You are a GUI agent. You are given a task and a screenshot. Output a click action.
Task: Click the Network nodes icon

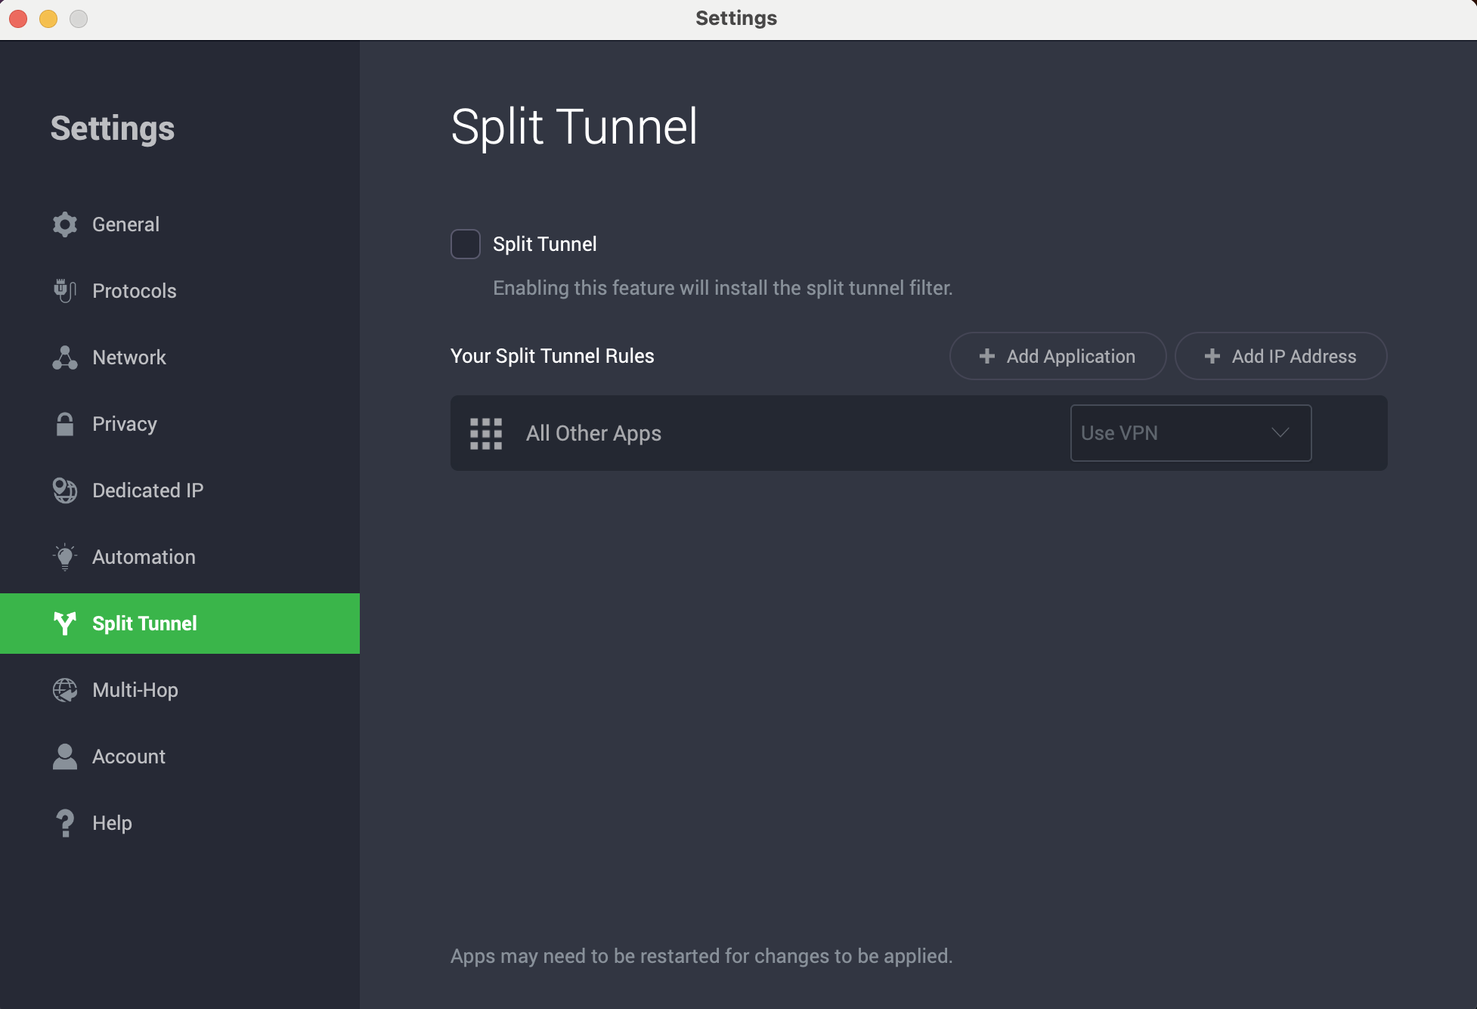(64, 357)
